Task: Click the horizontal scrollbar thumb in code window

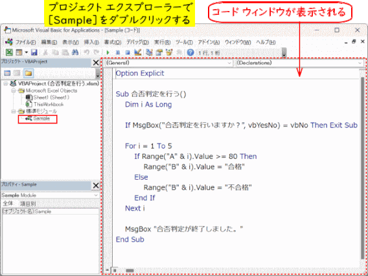Action: coord(130,271)
